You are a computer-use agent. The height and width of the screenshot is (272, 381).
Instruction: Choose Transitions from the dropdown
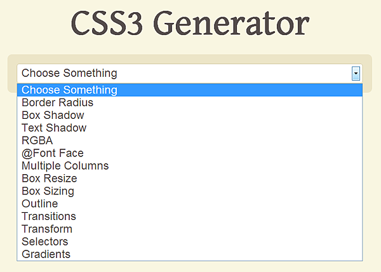pos(49,216)
